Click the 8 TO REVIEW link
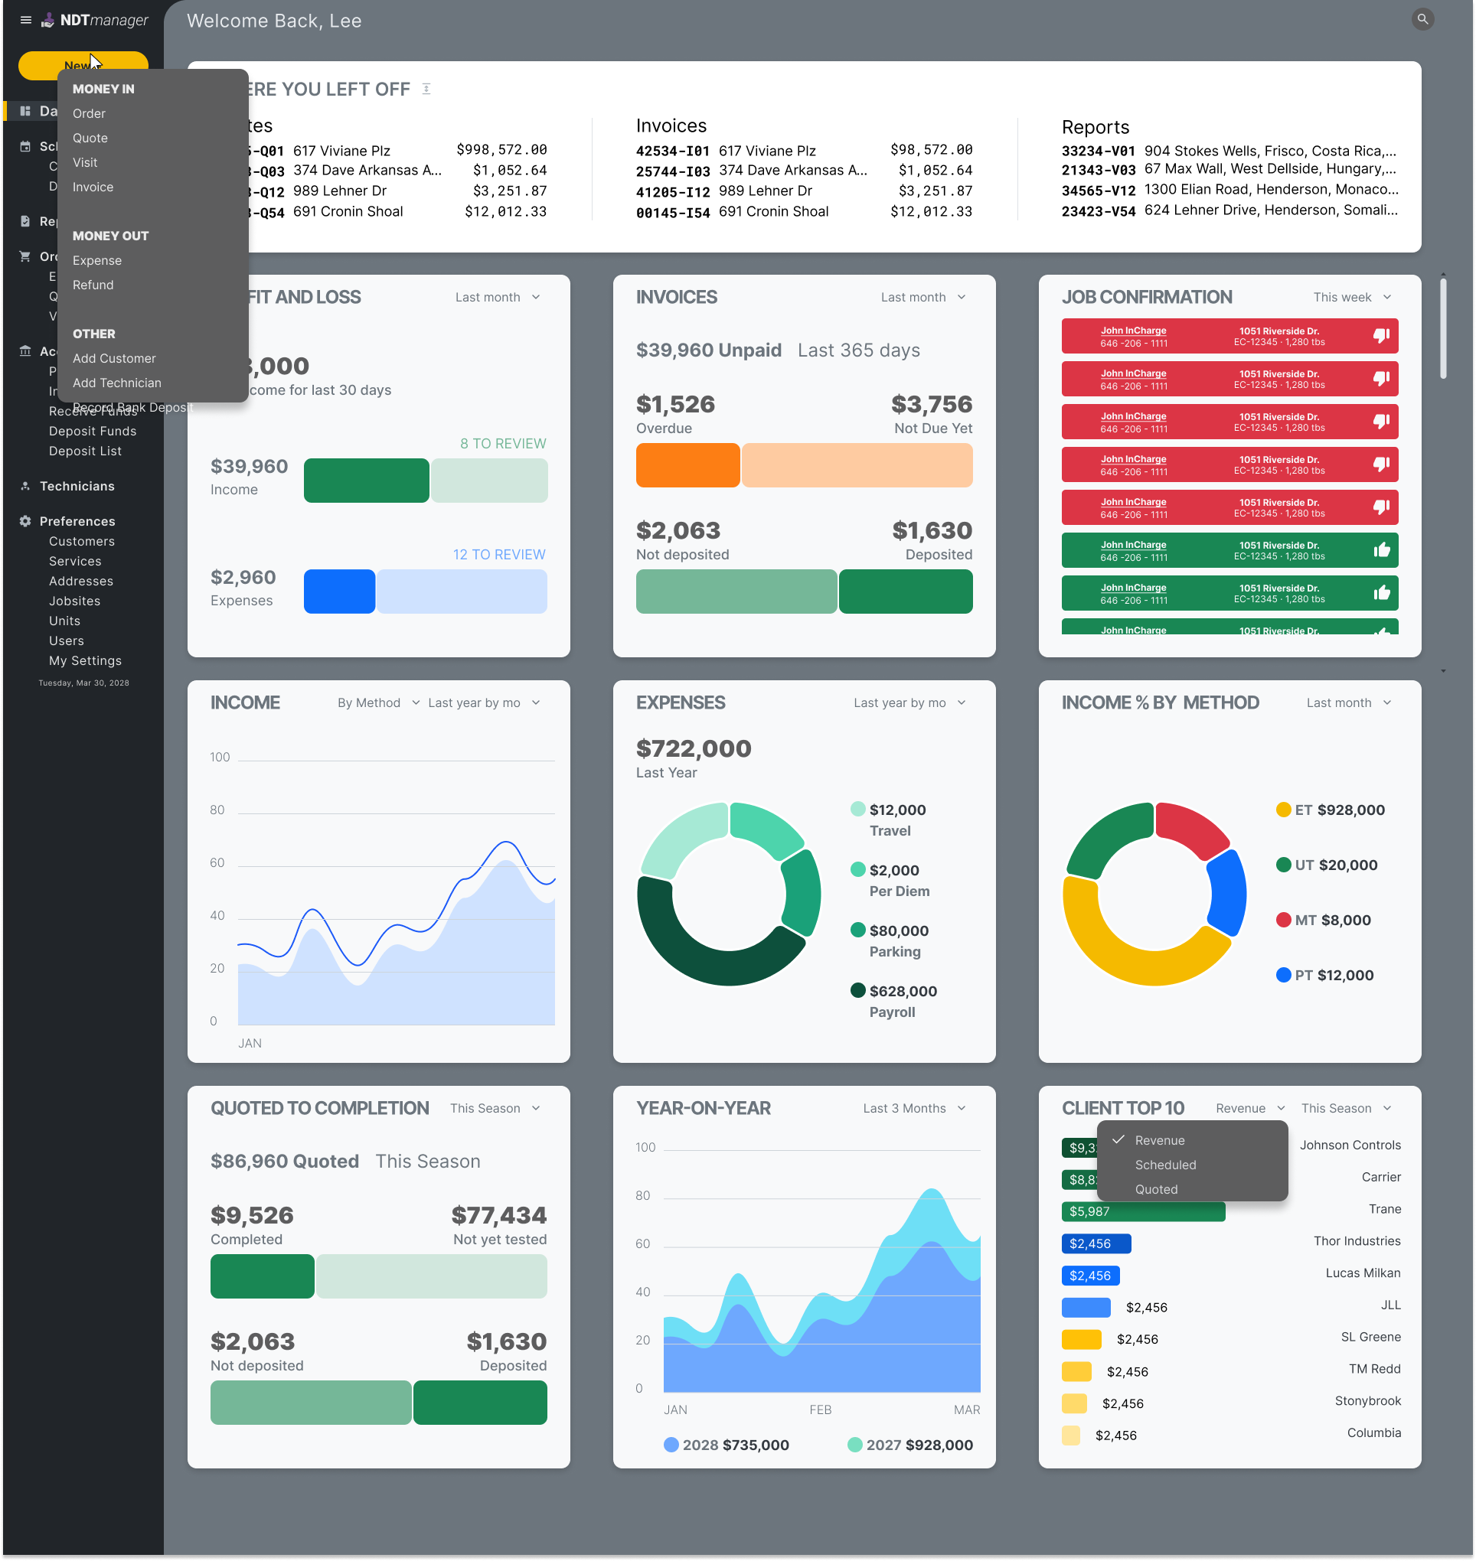Image resolution: width=1476 pixels, height=1561 pixels. point(502,444)
